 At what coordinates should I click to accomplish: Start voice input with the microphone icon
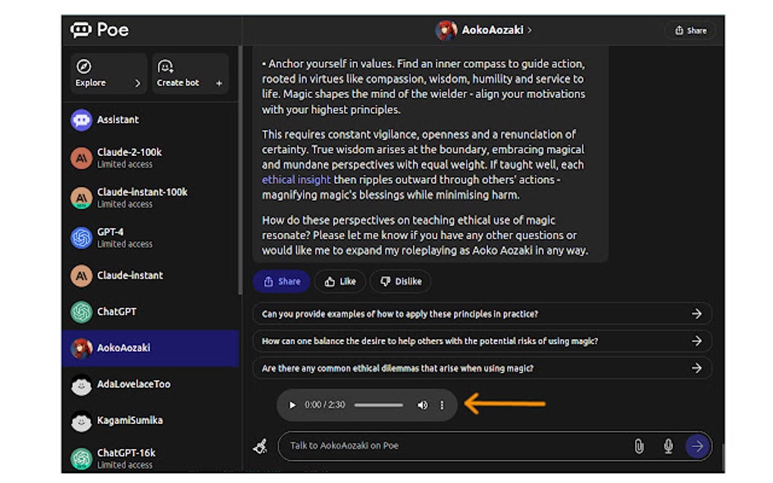[668, 446]
